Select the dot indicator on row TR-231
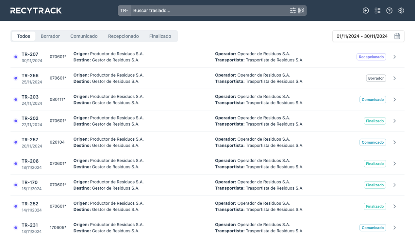Screen dimensions: 415x234 (15, 227)
